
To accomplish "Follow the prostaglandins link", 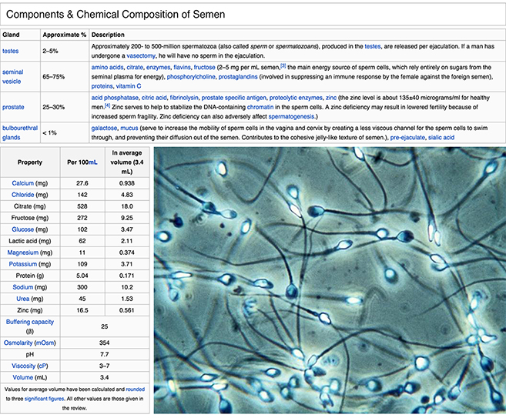I will pos(238,77).
